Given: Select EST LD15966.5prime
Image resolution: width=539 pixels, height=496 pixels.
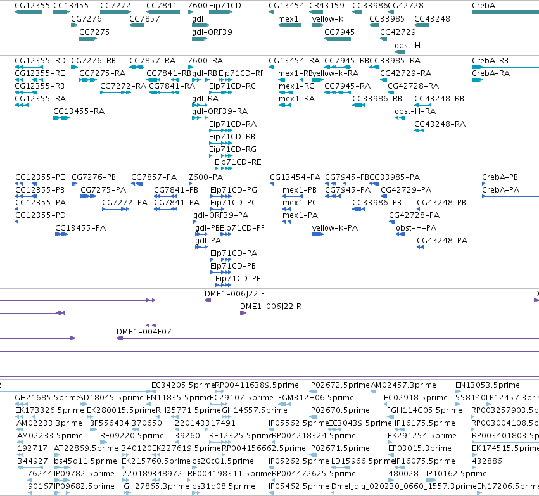Looking at the screenshot, I should tap(362, 461).
